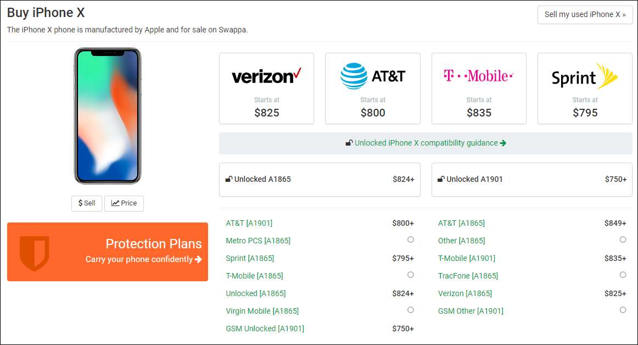This screenshot has height=345, width=638.
Task: Click the iPhone X product image
Action: point(108,116)
